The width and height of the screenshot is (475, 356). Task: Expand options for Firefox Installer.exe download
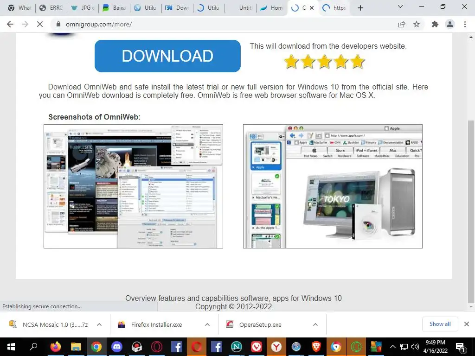(x=207, y=324)
